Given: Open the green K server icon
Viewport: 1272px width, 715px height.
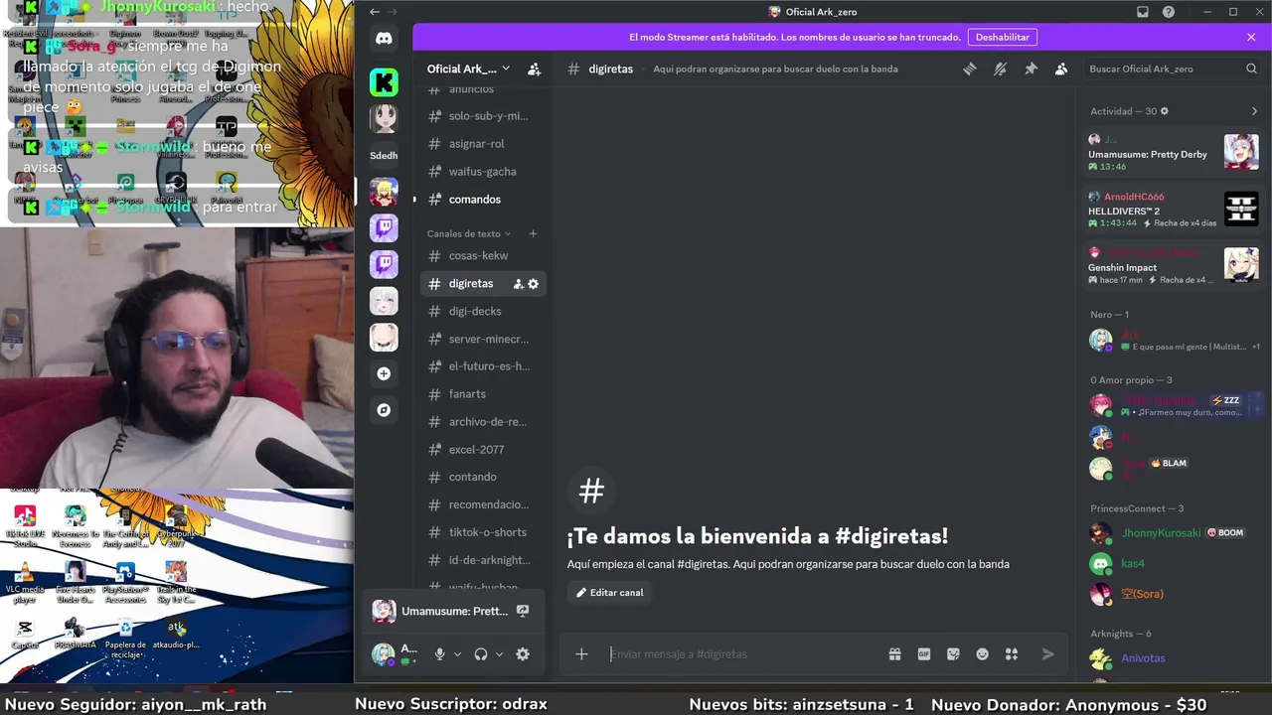Looking at the screenshot, I should click(384, 82).
